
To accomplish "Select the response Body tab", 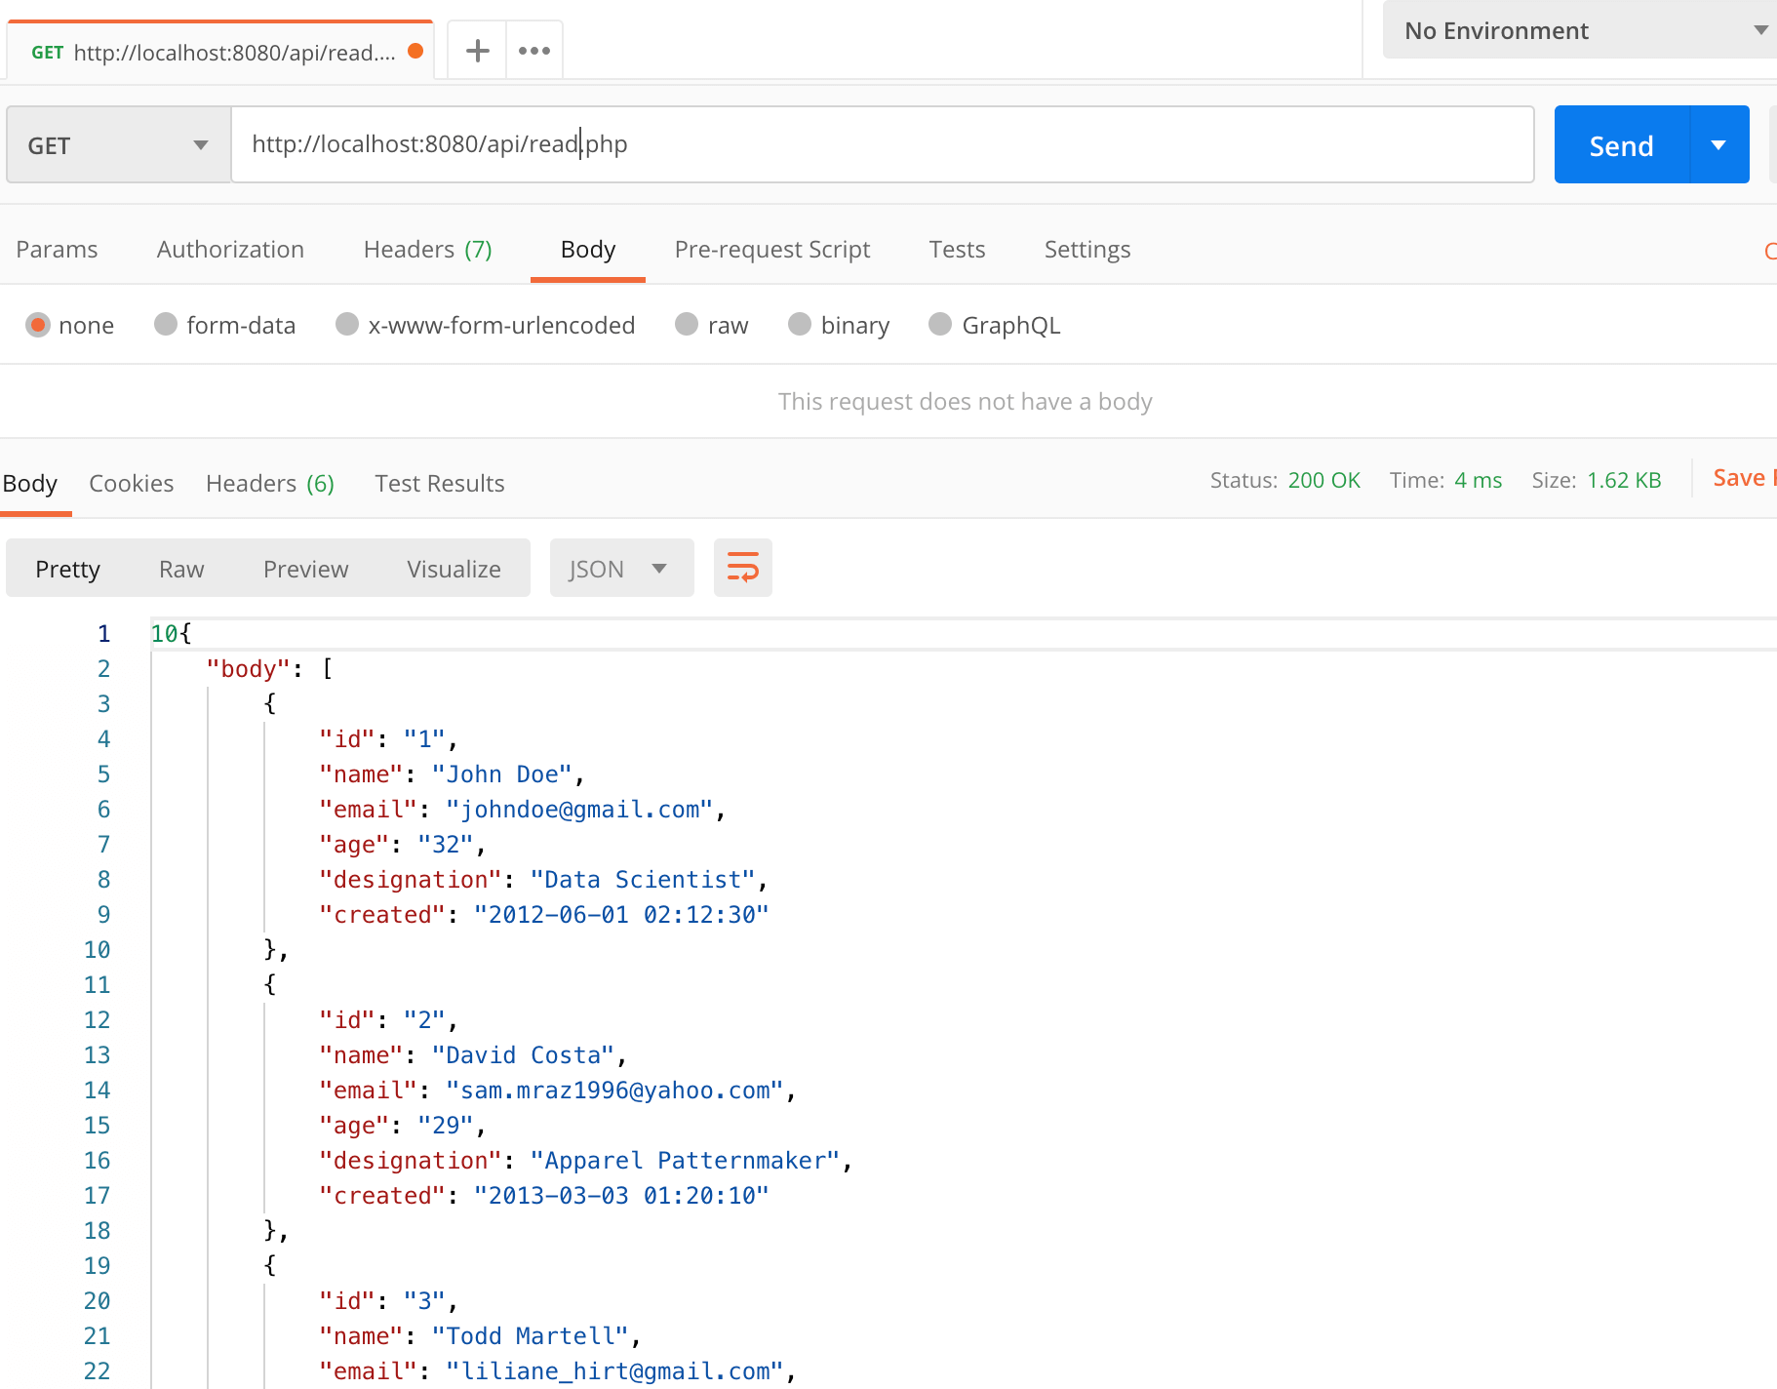I will tap(30, 484).
